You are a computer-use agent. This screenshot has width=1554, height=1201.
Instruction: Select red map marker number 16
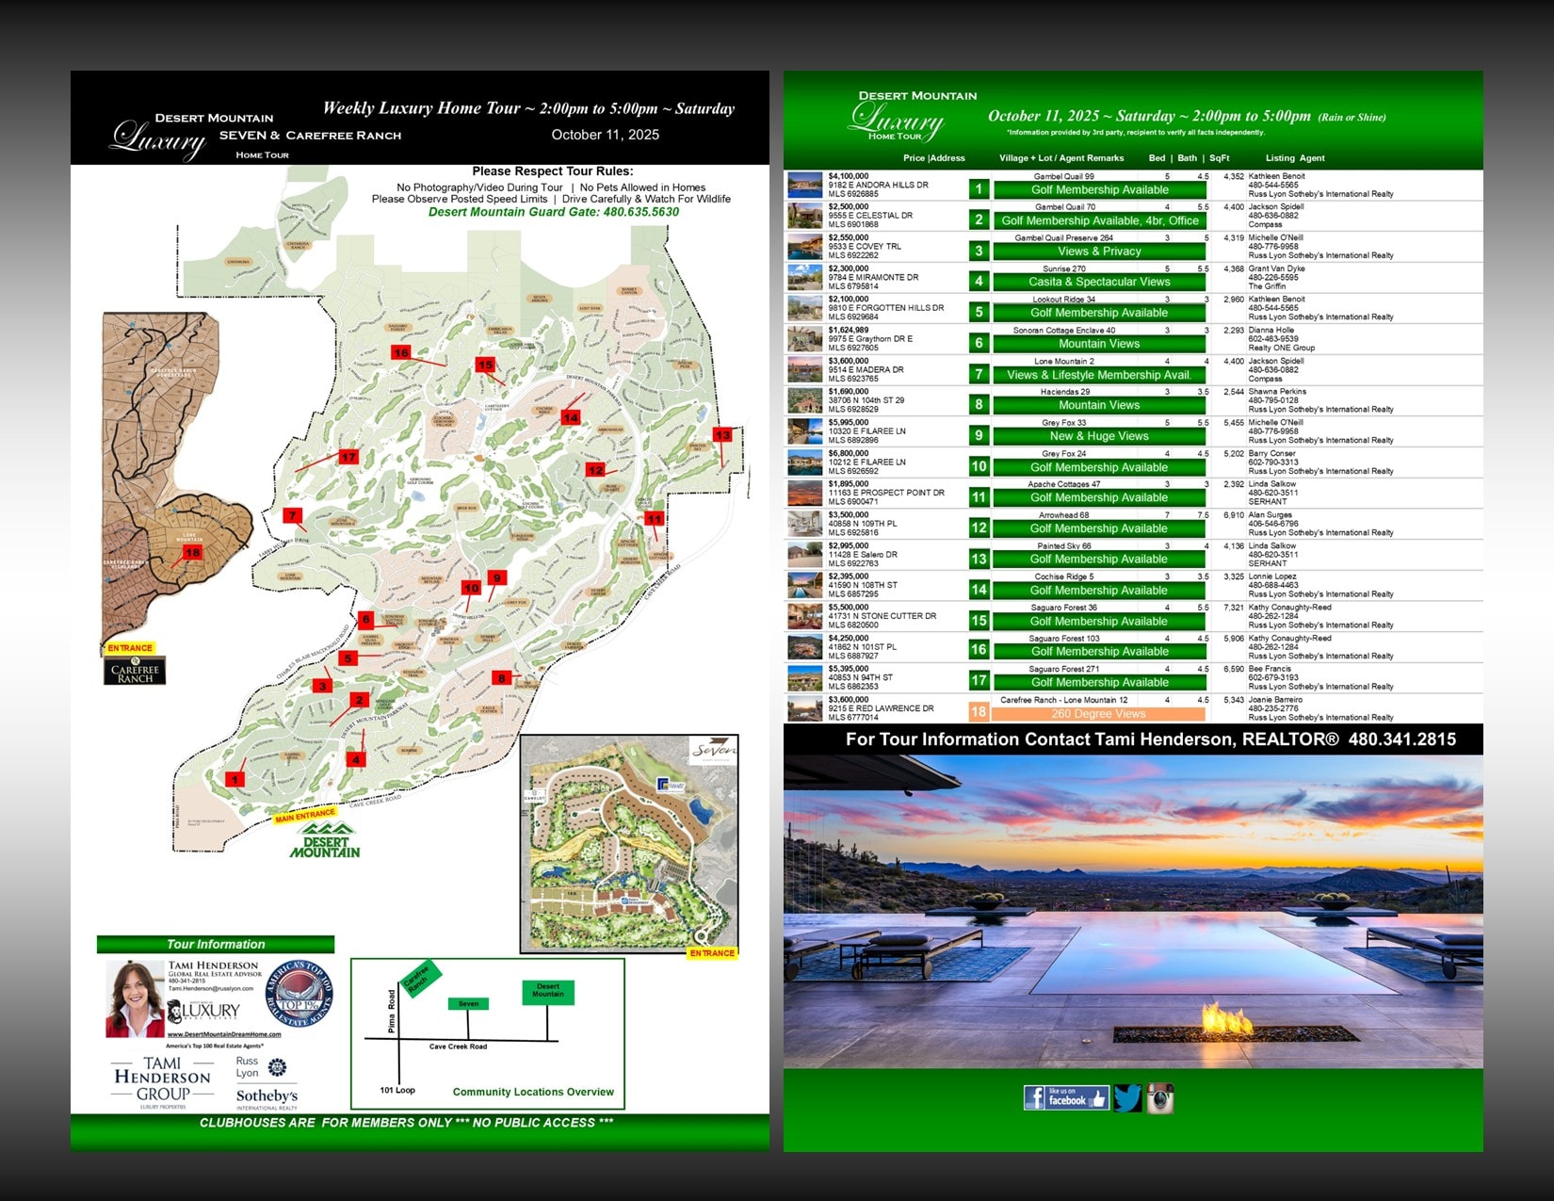point(401,352)
